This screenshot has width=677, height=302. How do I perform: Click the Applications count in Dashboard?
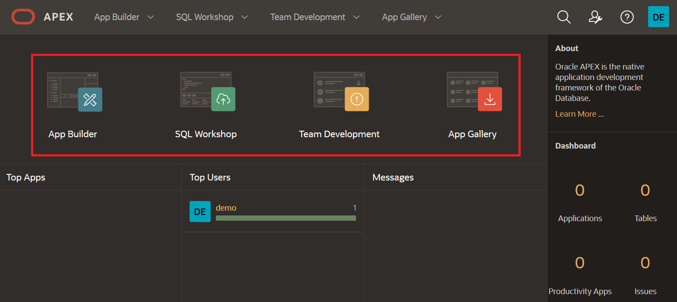[579, 191]
